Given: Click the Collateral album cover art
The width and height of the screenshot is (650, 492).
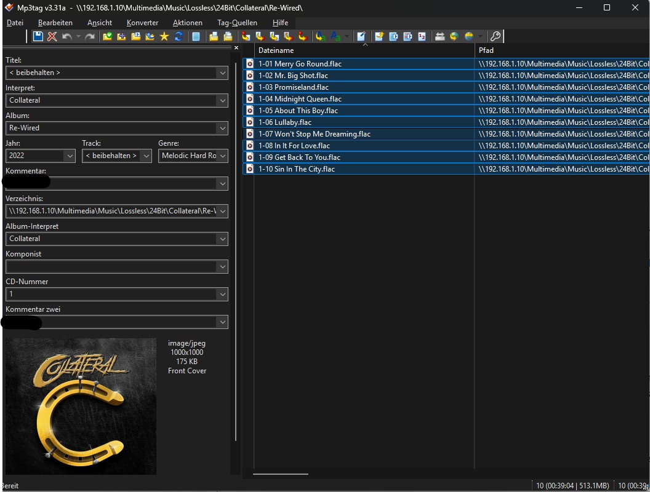Looking at the screenshot, I should (81, 407).
